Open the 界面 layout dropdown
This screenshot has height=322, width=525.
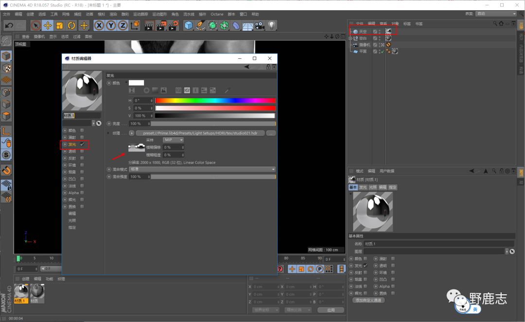[496, 14]
